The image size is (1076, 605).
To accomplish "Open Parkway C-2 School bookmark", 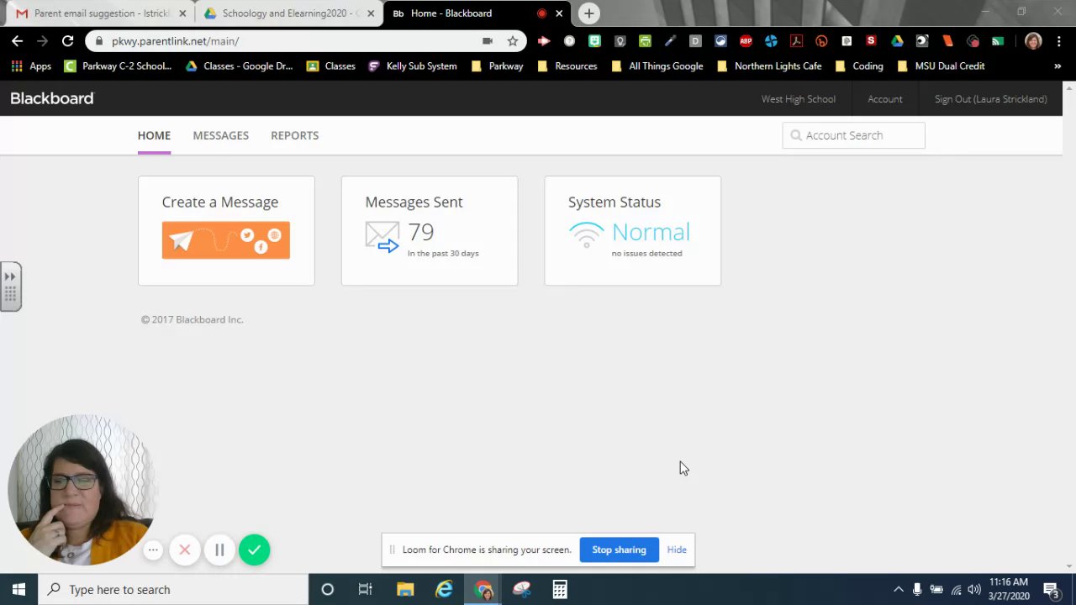I will pyautogui.click(x=118, y=66).
